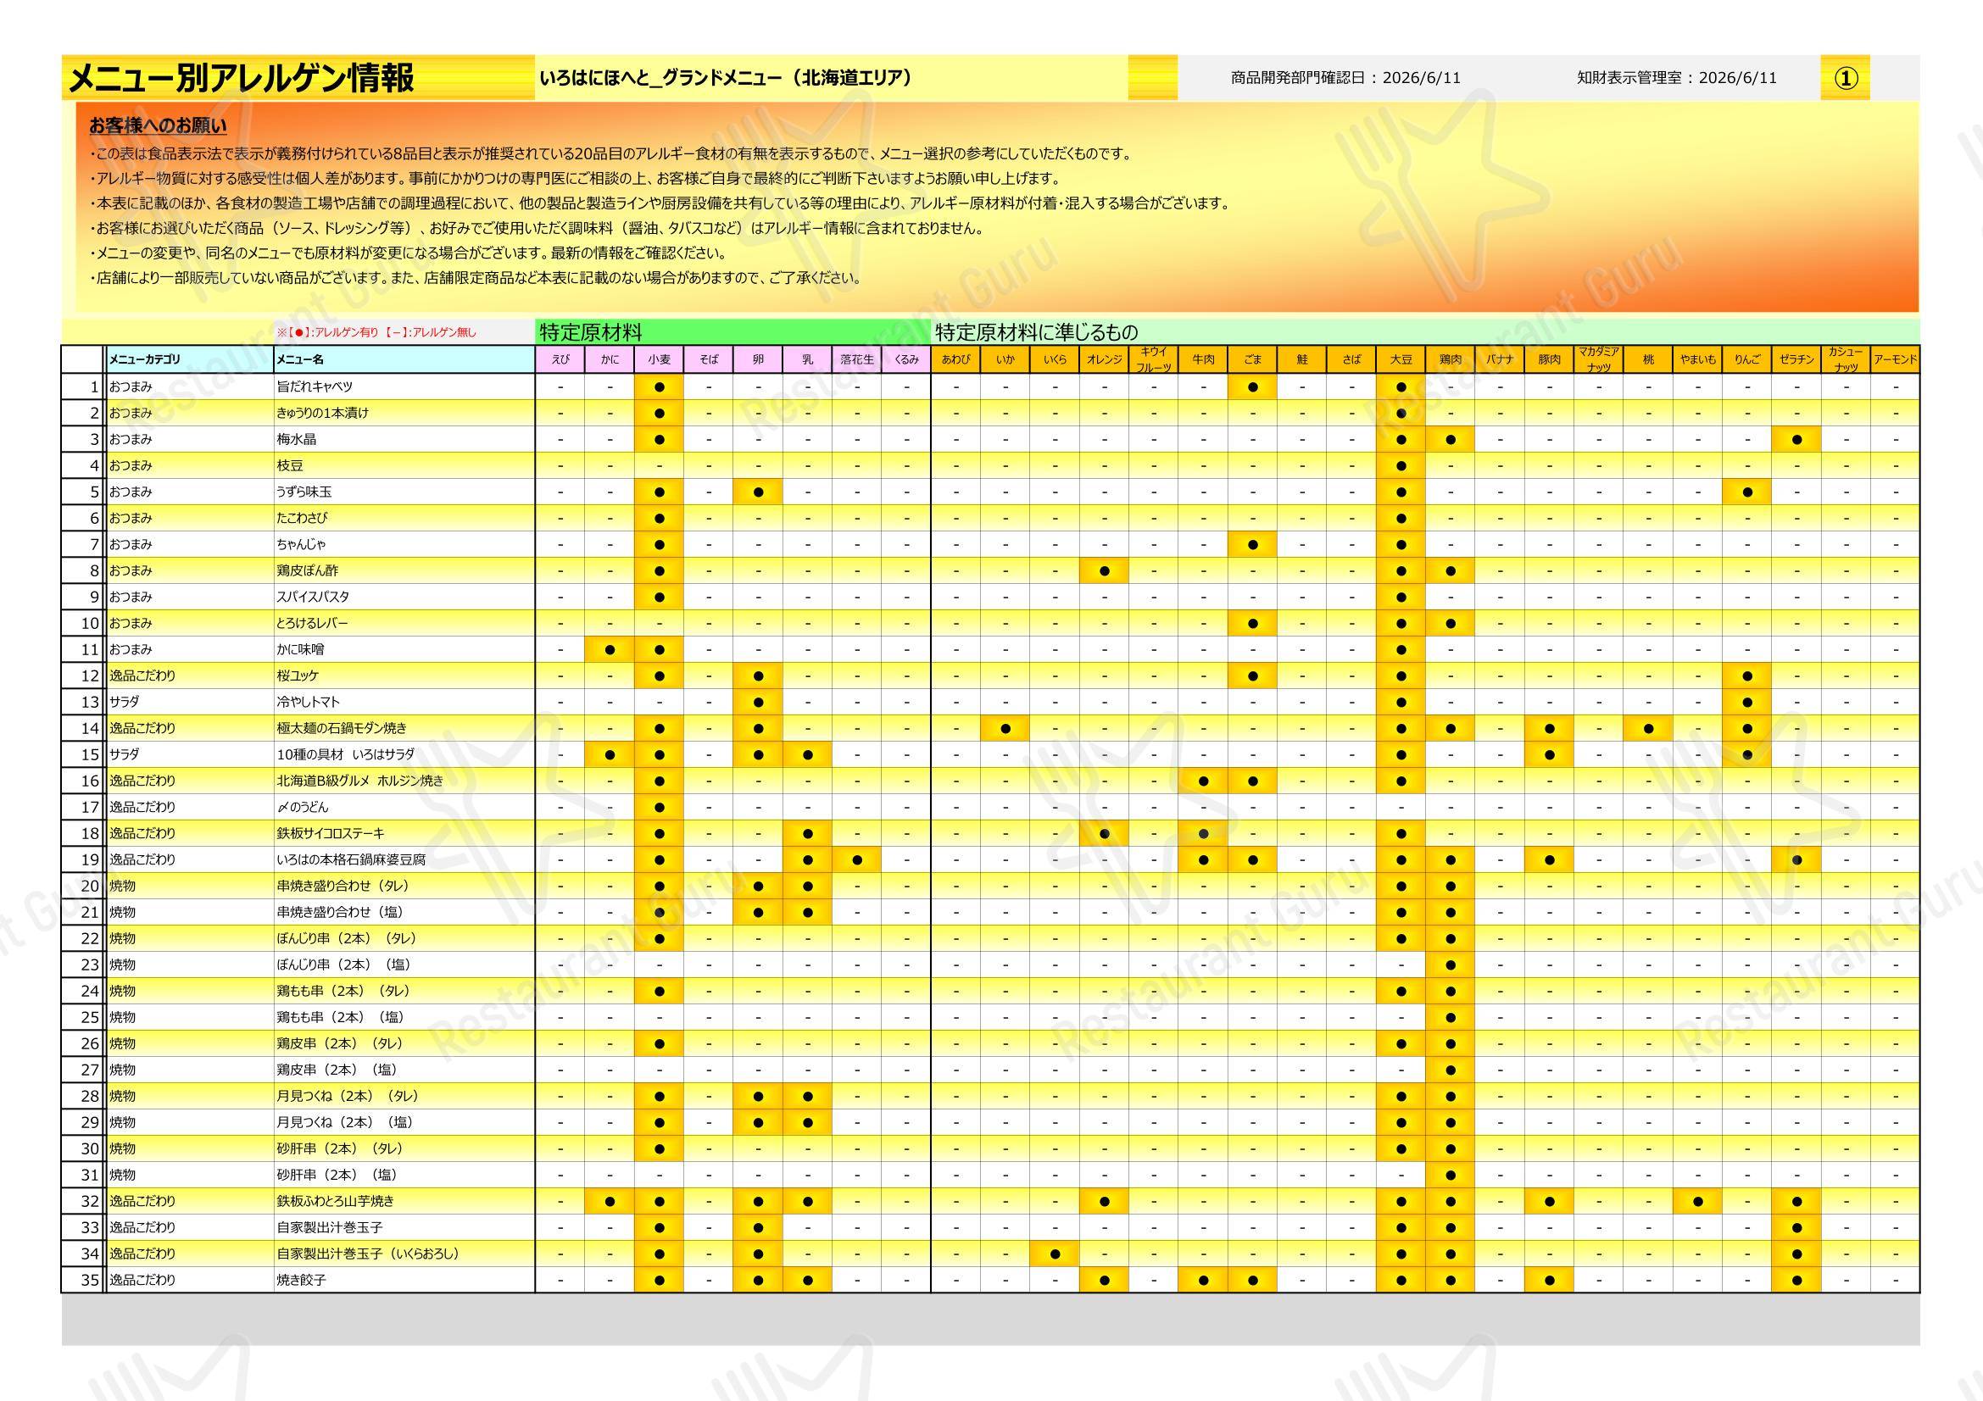
Task: Click the page number ① badge
Action: point(1846,79)
